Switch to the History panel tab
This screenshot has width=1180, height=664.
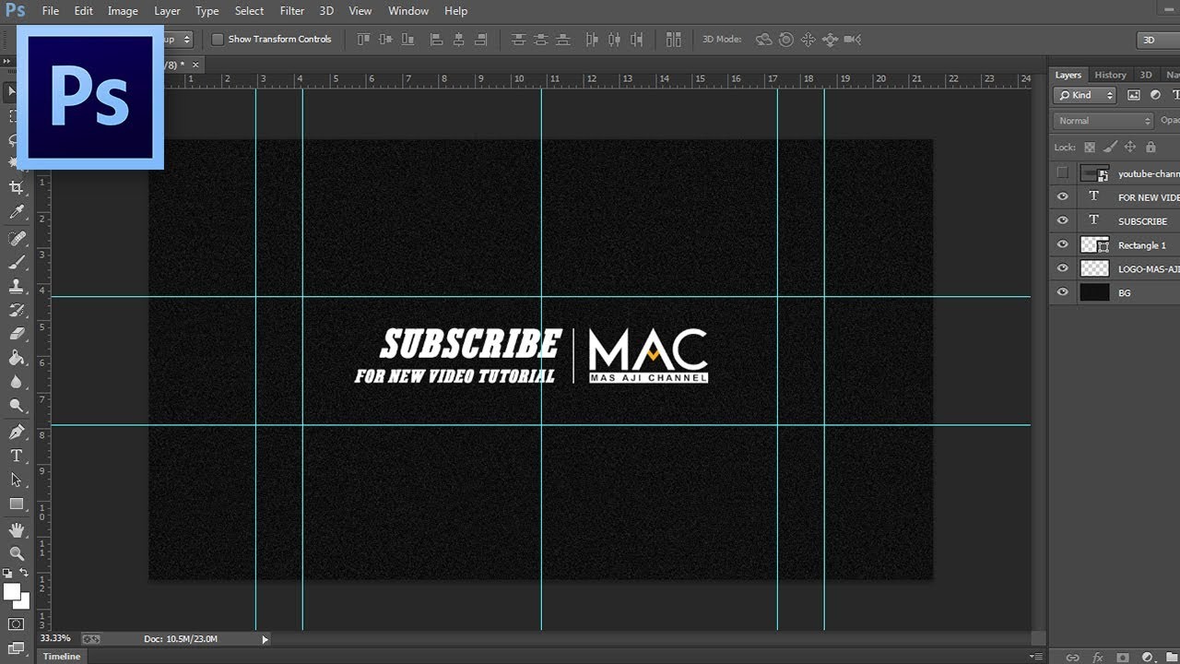[x=1110, y=75]
